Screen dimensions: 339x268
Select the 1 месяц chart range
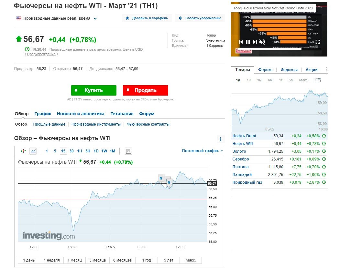[x=75, y=260]
